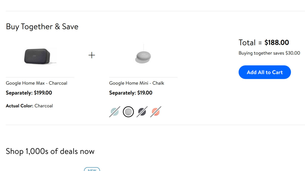Click the Buying together saves $30.00 text
The width and height of the screenshot is (305, 171).
269,53
